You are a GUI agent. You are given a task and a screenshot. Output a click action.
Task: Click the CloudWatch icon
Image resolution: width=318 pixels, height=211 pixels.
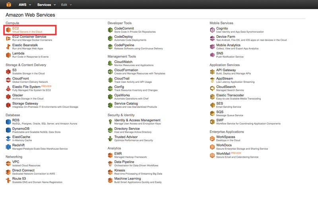(x=110, y=63)
